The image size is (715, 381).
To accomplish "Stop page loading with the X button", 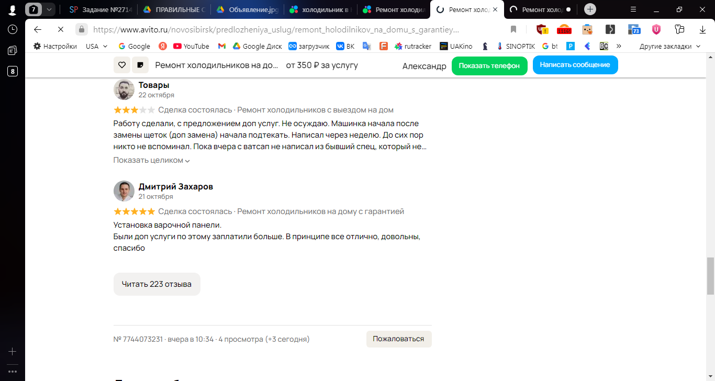I will click(61, 29).
